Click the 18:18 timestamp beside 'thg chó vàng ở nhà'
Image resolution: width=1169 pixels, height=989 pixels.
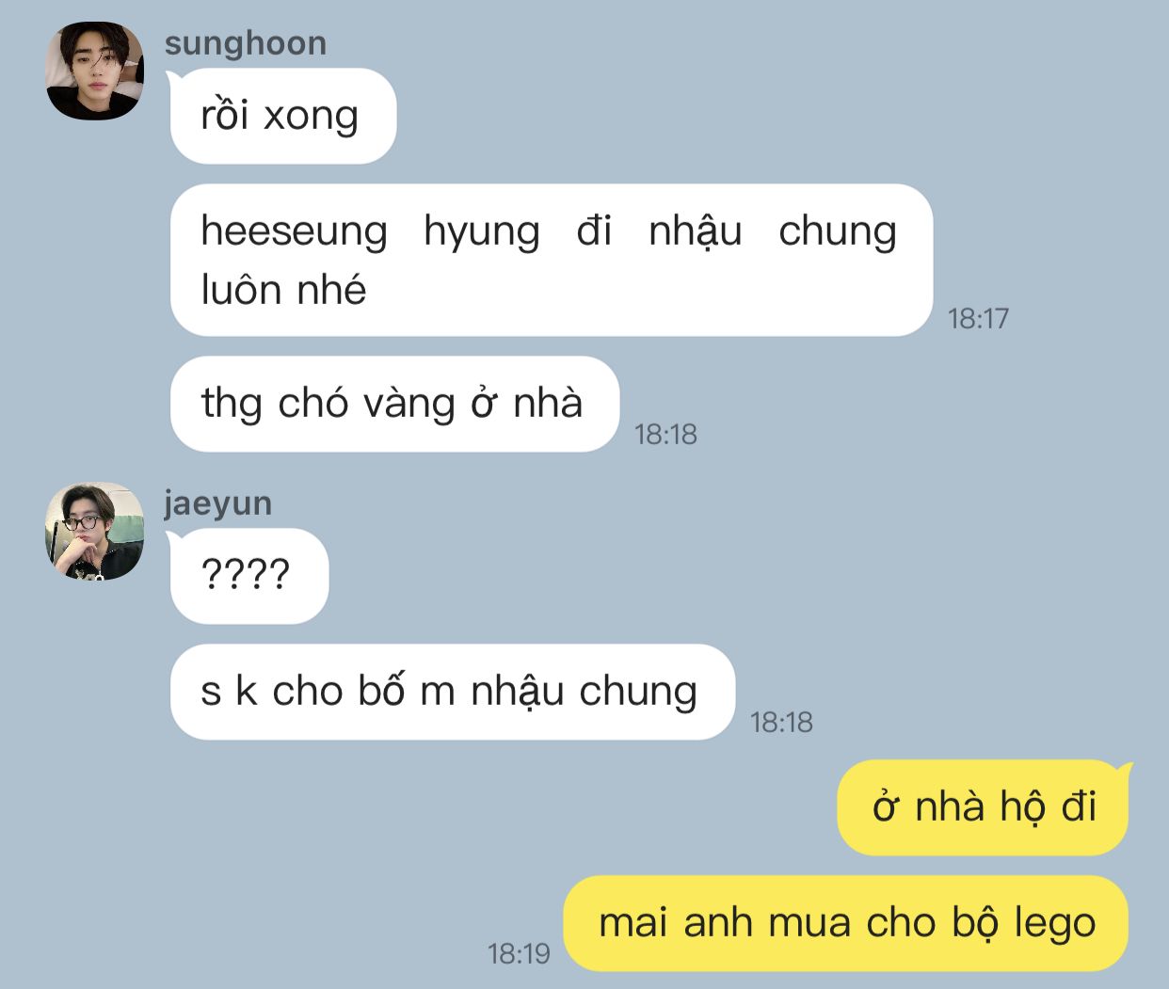tap(665, 434)
